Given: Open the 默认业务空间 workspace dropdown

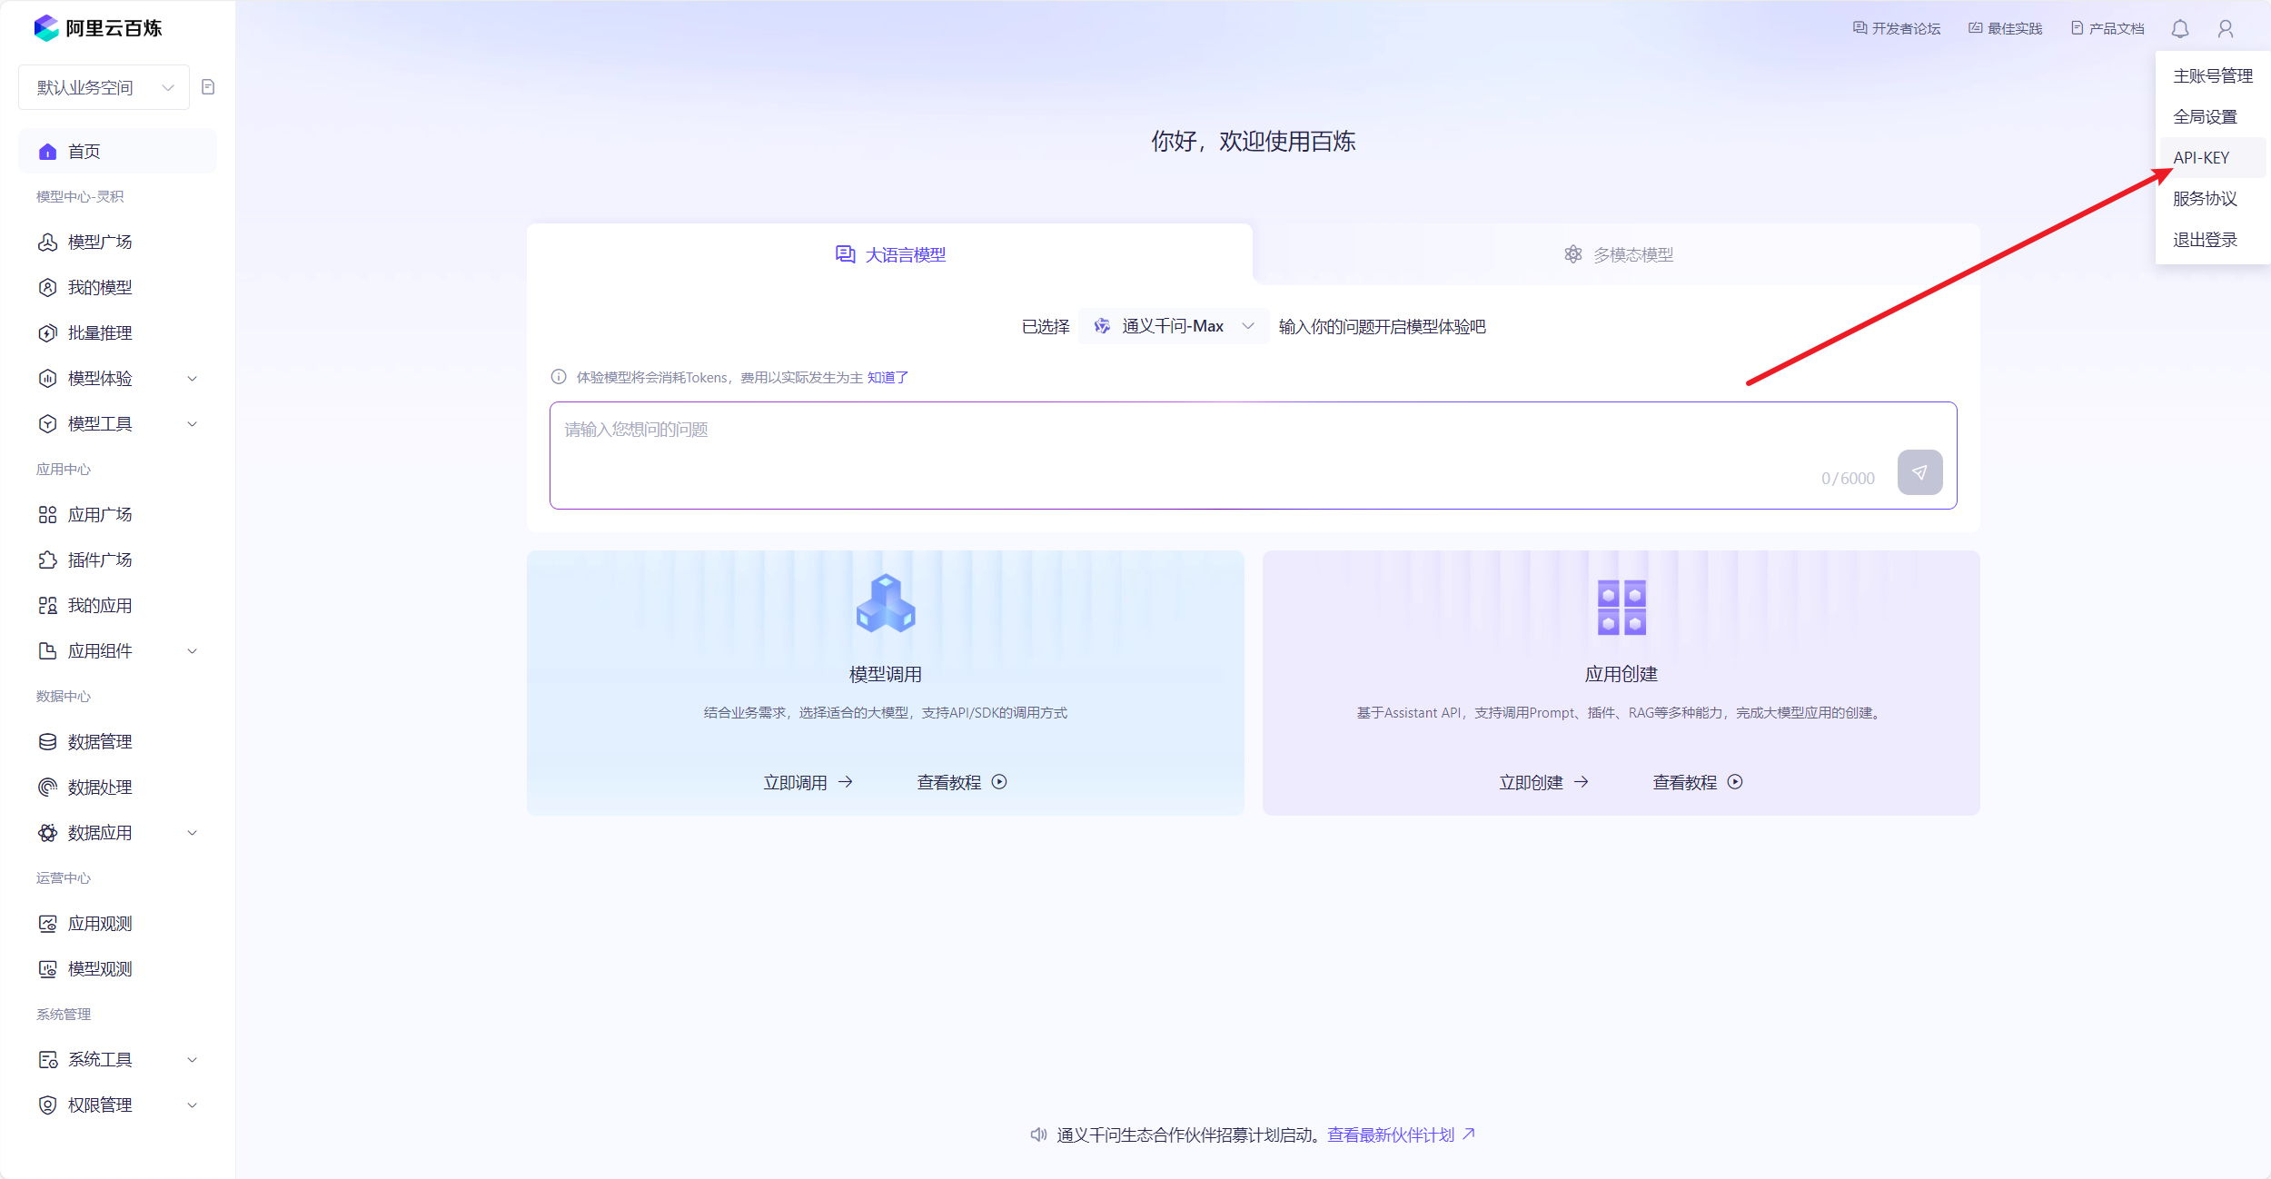Looking at the screenshot, I should click(104, 87).
